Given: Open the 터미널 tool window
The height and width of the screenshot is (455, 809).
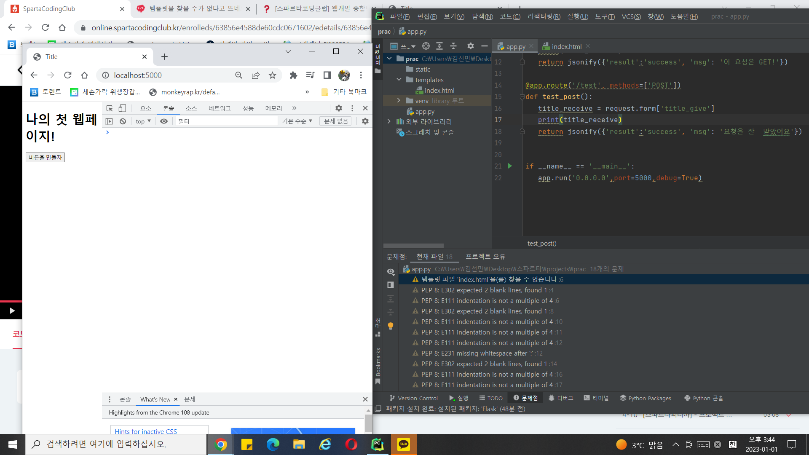Looking at the screenshot, I should click(596, 398).
